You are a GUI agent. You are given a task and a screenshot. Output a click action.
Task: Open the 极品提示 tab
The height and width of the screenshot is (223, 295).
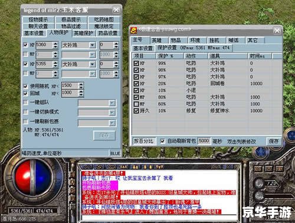point(71,19)
